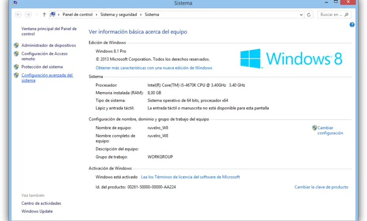The width and height of the screenshot is (367, 221).
Task: Click shield icon beside Protección del sistema
Action: click(16, 67)
